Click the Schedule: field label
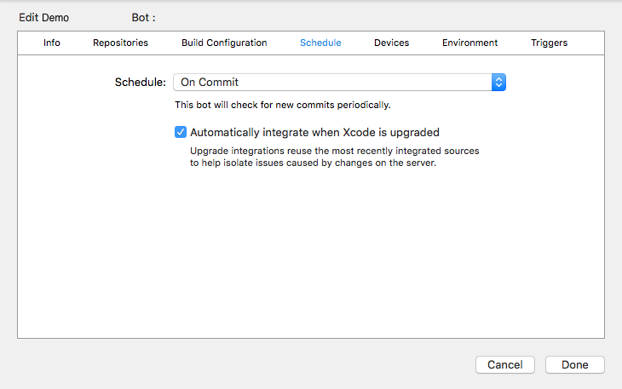622x389 pixels. (140, 83)
